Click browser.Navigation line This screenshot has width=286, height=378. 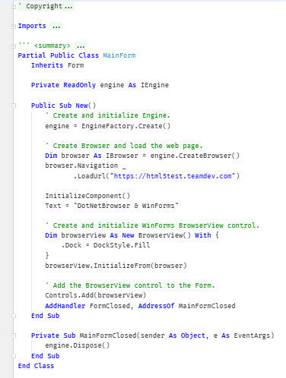[x=85, y=165]
